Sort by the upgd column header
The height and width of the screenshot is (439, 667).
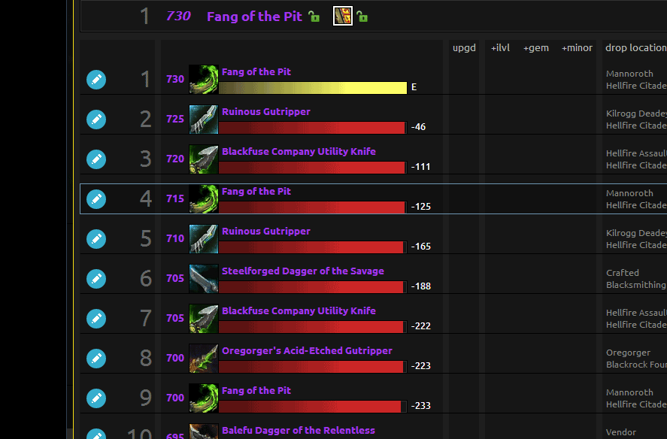tap(464, 48)
